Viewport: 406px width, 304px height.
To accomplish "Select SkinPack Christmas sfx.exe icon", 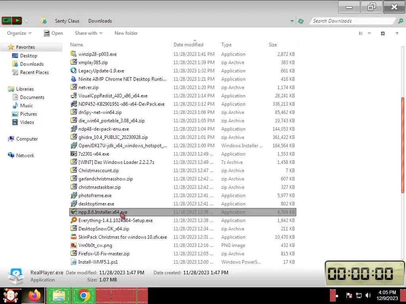I will pyautogui.click(x=73, y=237).
